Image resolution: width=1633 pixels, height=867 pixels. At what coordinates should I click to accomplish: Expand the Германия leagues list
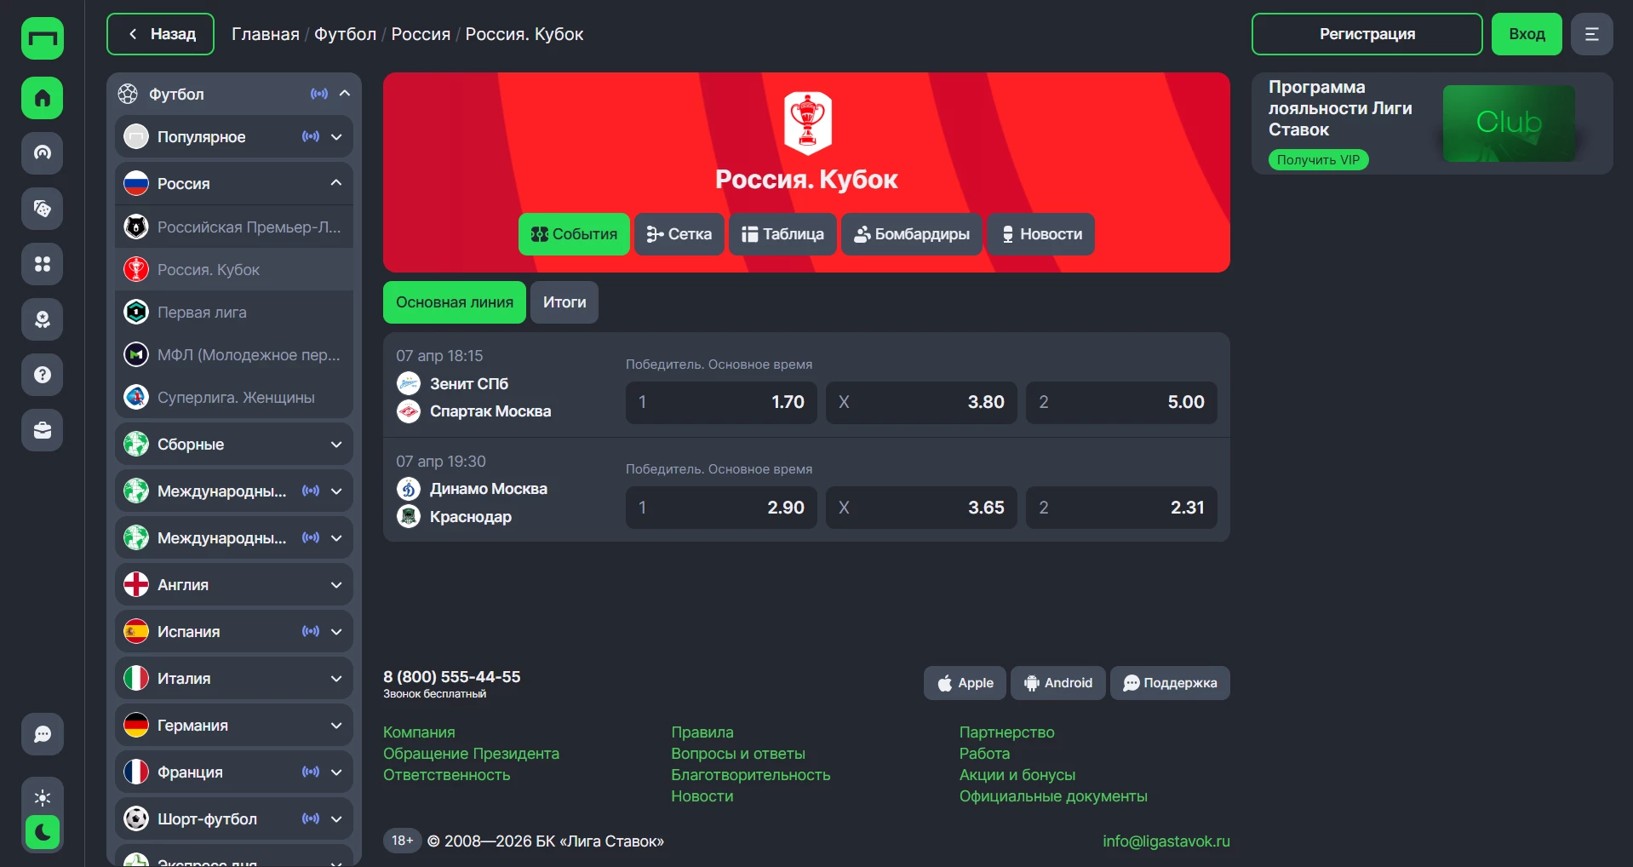336,726
